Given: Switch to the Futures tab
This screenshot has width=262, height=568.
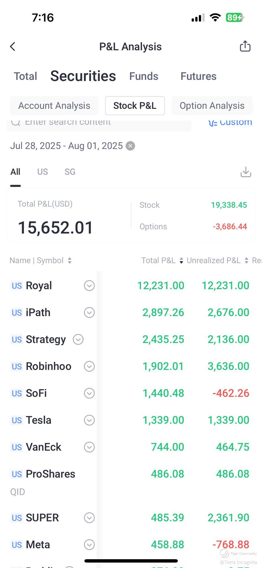Looking at the screenshot, I should click(x=199, y=76).
